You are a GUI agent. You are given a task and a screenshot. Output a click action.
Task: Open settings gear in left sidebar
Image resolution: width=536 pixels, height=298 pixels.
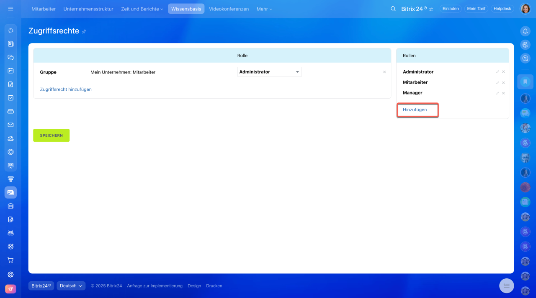pos(11,275)
